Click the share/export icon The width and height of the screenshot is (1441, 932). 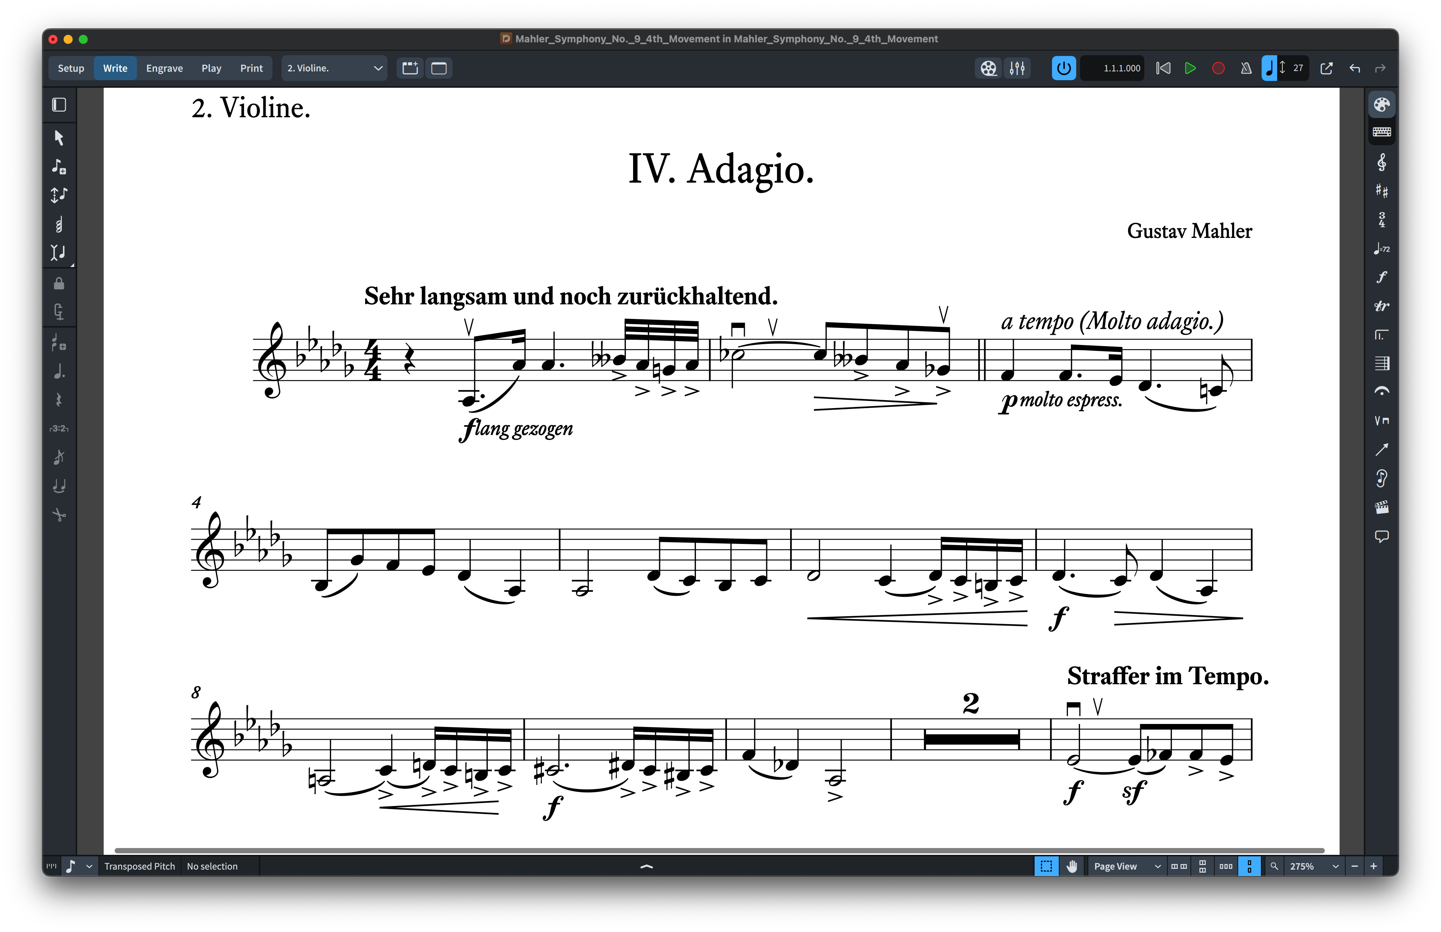click(1326, 68)
